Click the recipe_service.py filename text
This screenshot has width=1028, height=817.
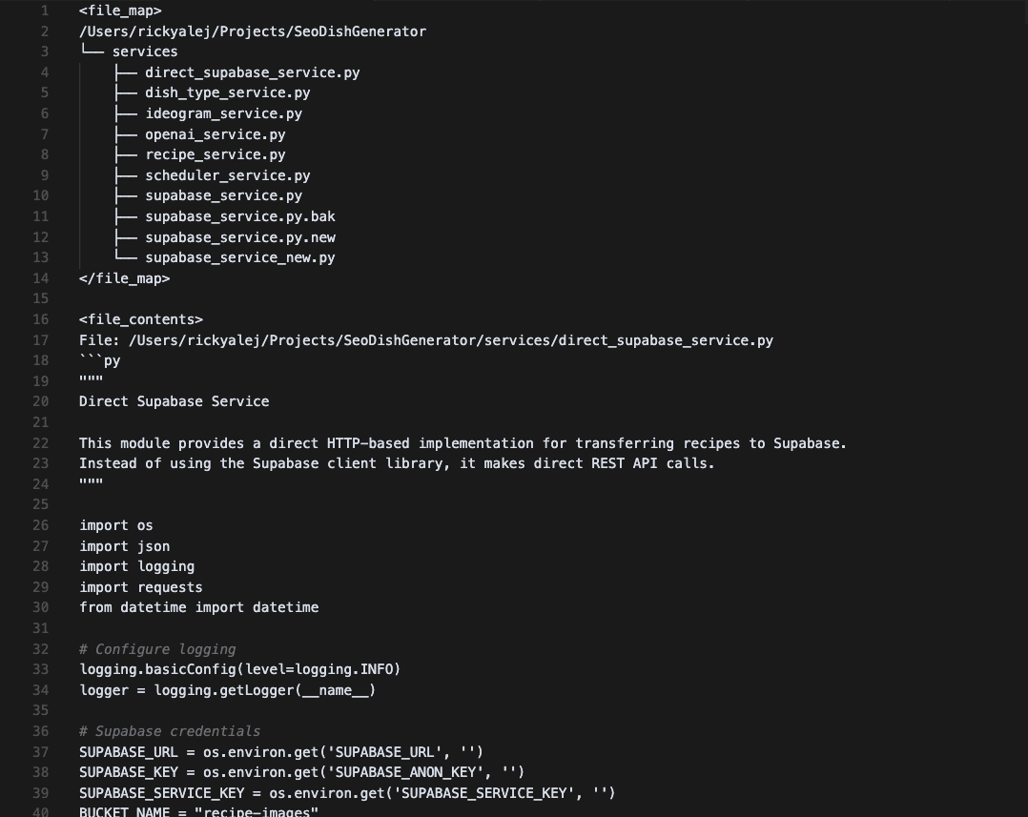point(215,154)
